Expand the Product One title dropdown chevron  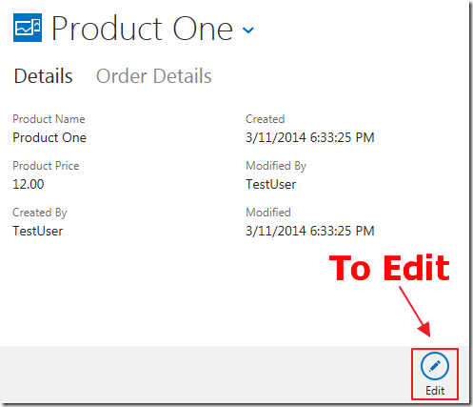pyautogui.click(x=248, y=31)
